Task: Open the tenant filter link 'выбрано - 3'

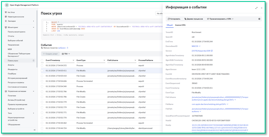Action: point(63,48)
